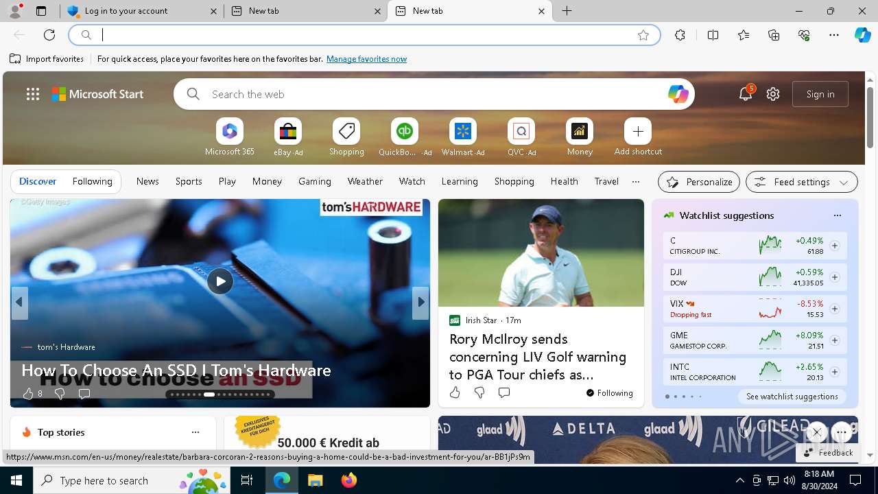Switch to Following feed tab
Viewport: 878px width, 494px height.
pyautogui.click(x=92, y=181)
